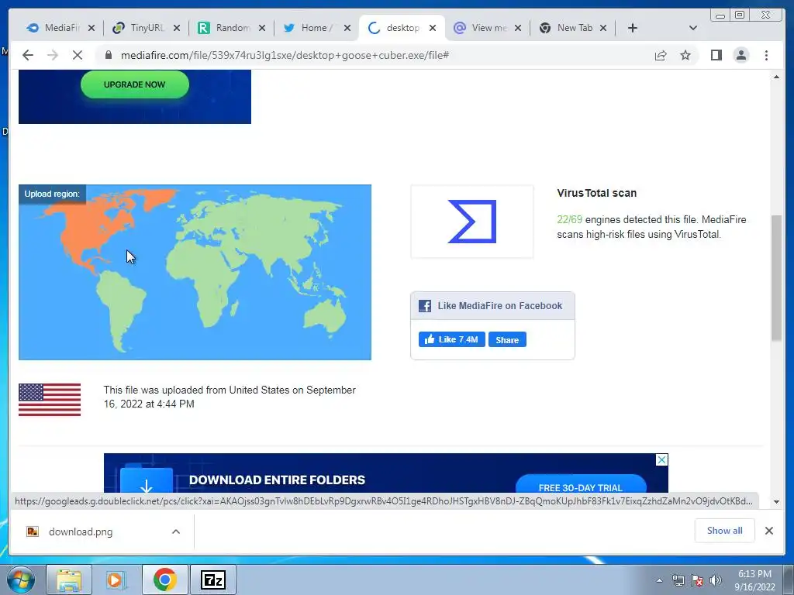This screenshot has height=595, width=794.
Task: Close the Twitter Home tab
Action: [347, 29]
